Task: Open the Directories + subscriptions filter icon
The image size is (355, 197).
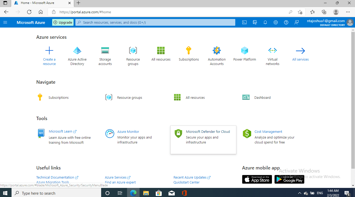Action: pos(255,22)
